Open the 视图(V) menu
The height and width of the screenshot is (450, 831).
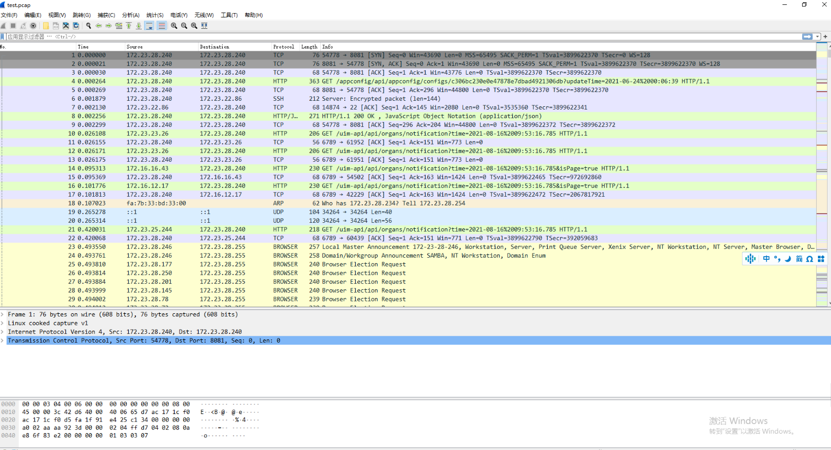coord(57,15)
